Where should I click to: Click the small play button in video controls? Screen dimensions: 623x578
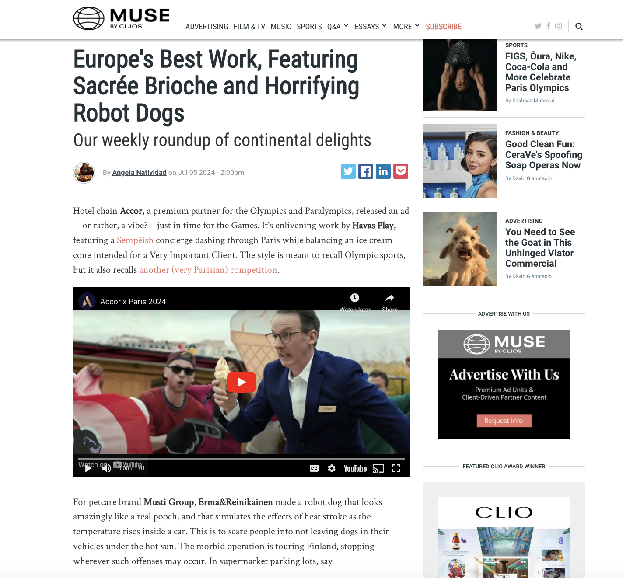[x=88, y=468]
